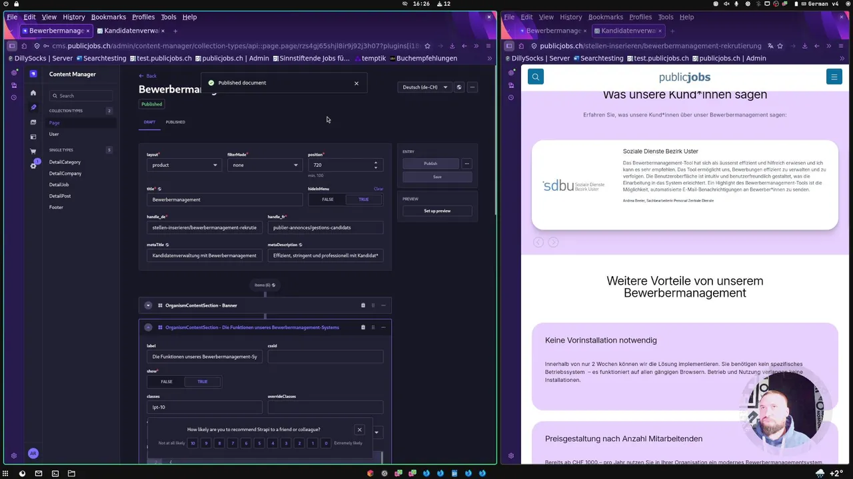Screen dimensions: 853x479
Task: Clear the hideInMenu value
Action: pyautogui.click(x=379, y=189)
